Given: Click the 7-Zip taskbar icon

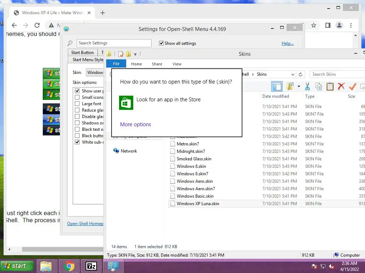Looking at the screenshot, I should pyautogui.click(x=91, y=266).
